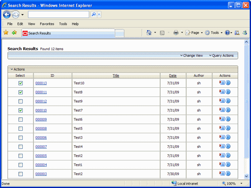Show content info for Test3 row

click(x=228, y=137)
